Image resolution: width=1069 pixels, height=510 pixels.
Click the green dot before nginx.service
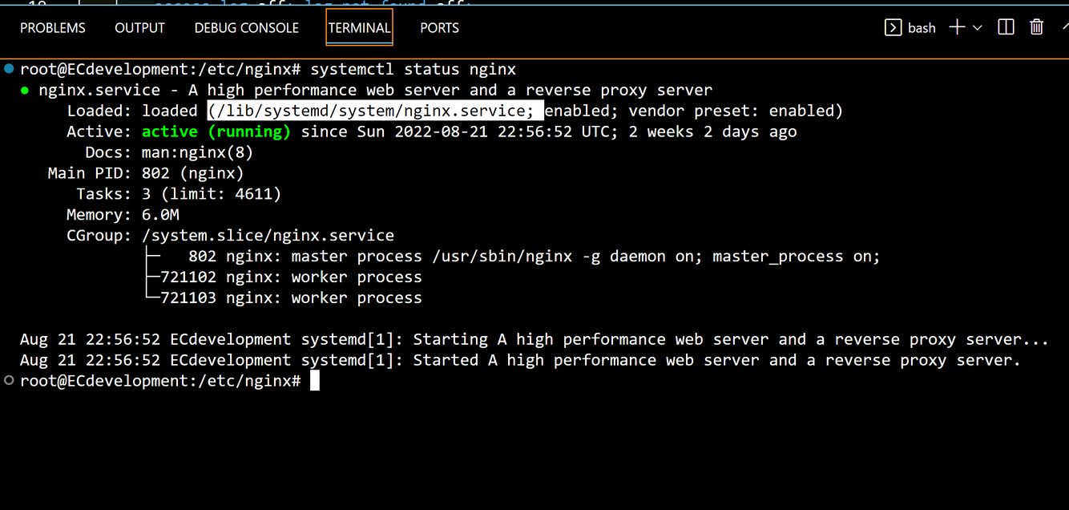24,91
